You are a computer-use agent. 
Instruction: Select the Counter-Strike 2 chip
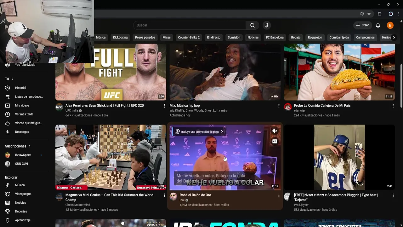(x=189, y=38)
